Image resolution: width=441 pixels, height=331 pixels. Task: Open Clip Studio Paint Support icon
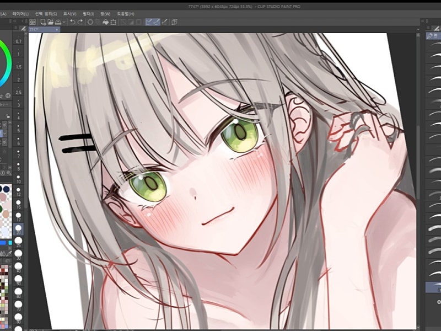(174, 22)
